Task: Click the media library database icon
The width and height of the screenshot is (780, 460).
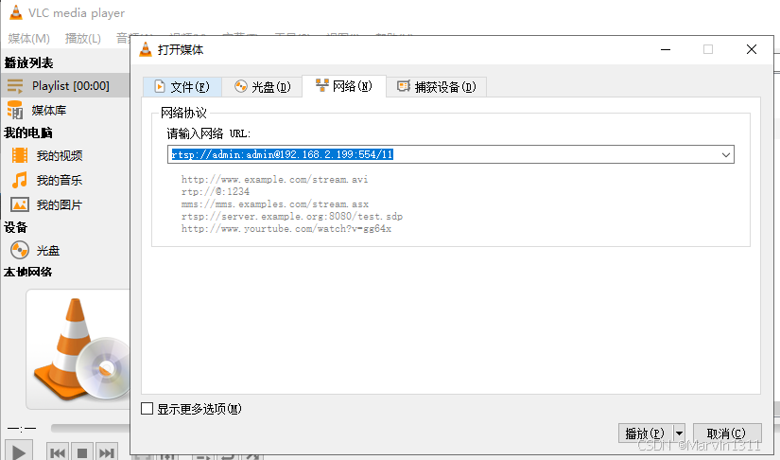Action: 15,110
